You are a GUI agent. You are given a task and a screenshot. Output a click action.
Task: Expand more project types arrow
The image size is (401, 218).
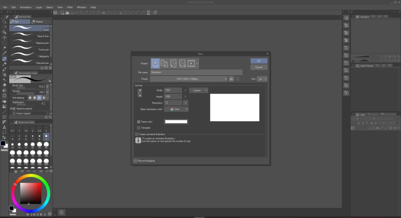point(197,63)
